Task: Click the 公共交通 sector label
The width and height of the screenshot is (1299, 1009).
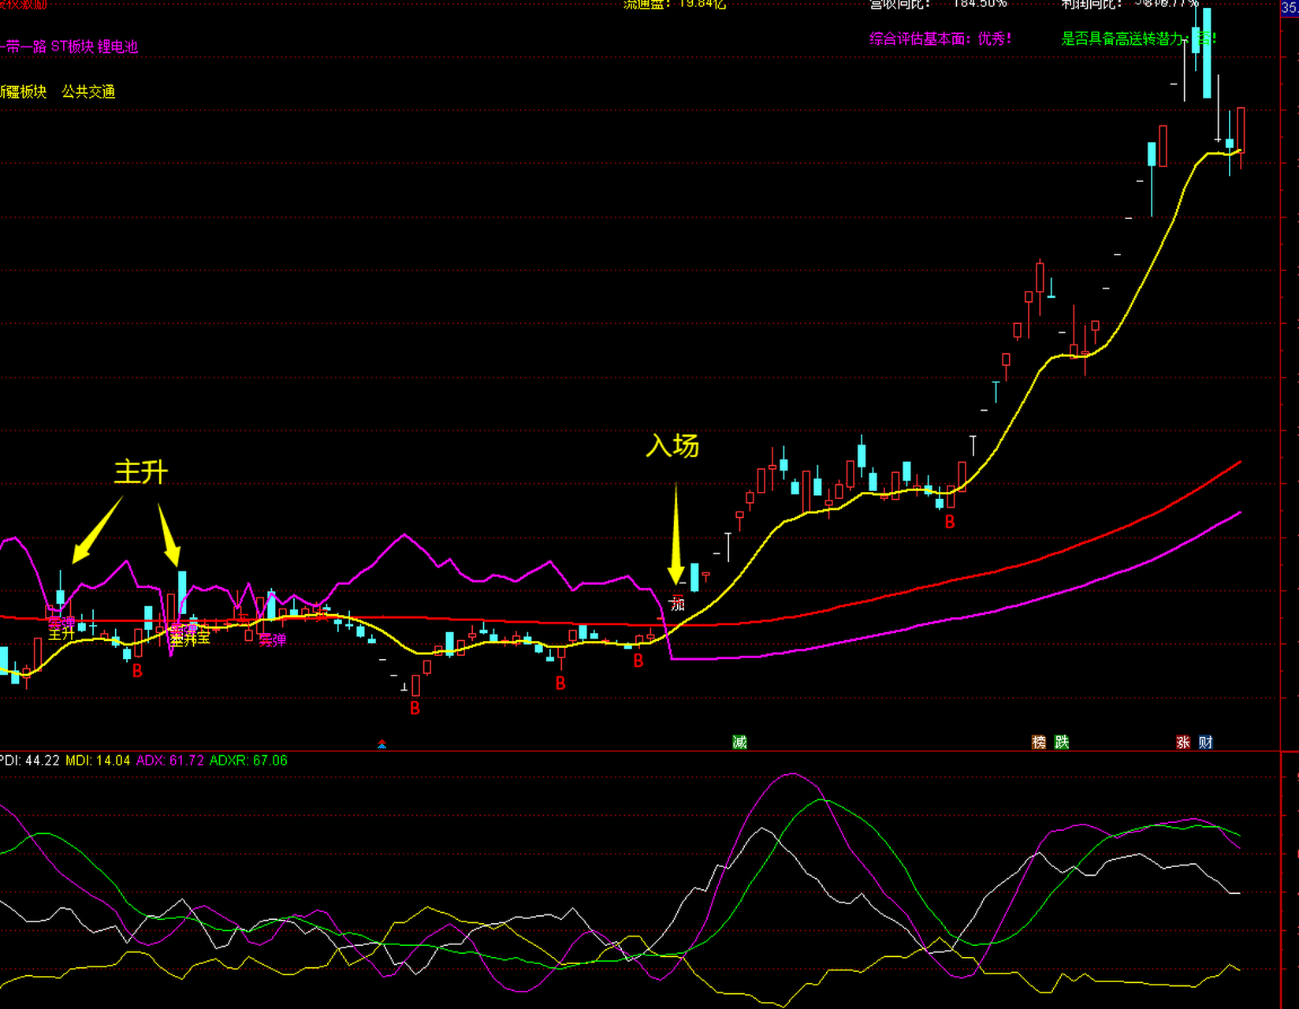Action: coord(88,92)
